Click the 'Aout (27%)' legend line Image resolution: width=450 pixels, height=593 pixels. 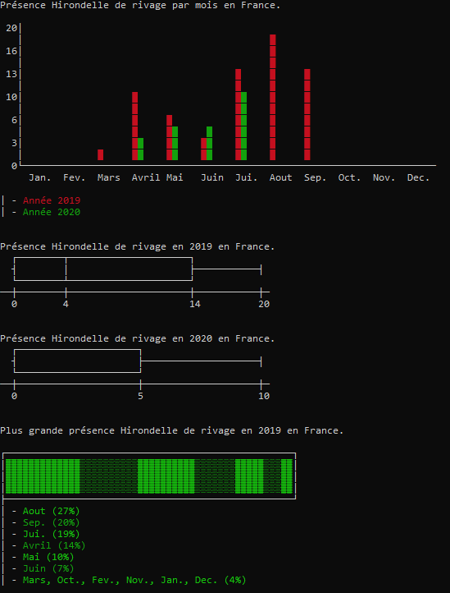pos(52,511)
